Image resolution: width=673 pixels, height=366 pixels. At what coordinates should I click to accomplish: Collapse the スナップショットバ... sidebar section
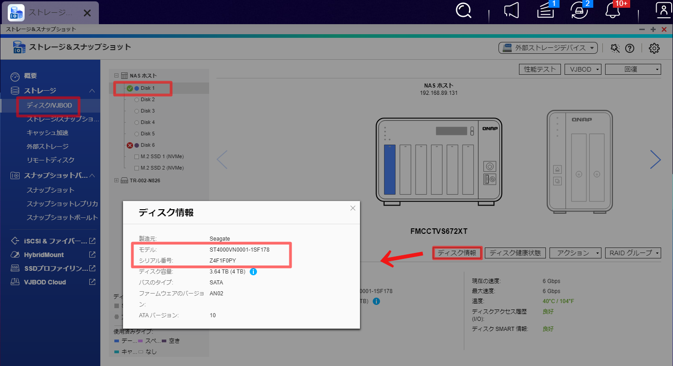pyautogui.click(x=92, y=175)
